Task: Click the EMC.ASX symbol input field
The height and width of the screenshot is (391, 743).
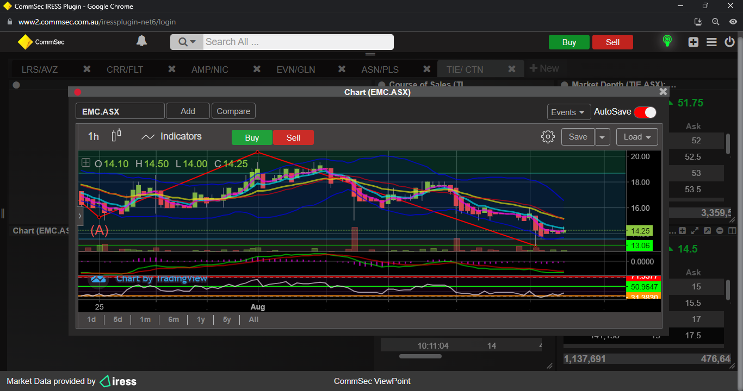Action: click(x=120, y=111)
